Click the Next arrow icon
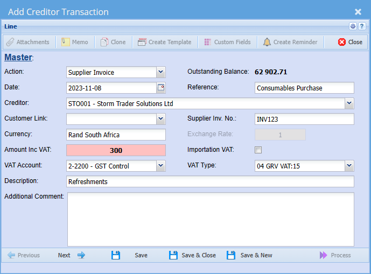Screen dimensions: 371x274 [81, 255]
